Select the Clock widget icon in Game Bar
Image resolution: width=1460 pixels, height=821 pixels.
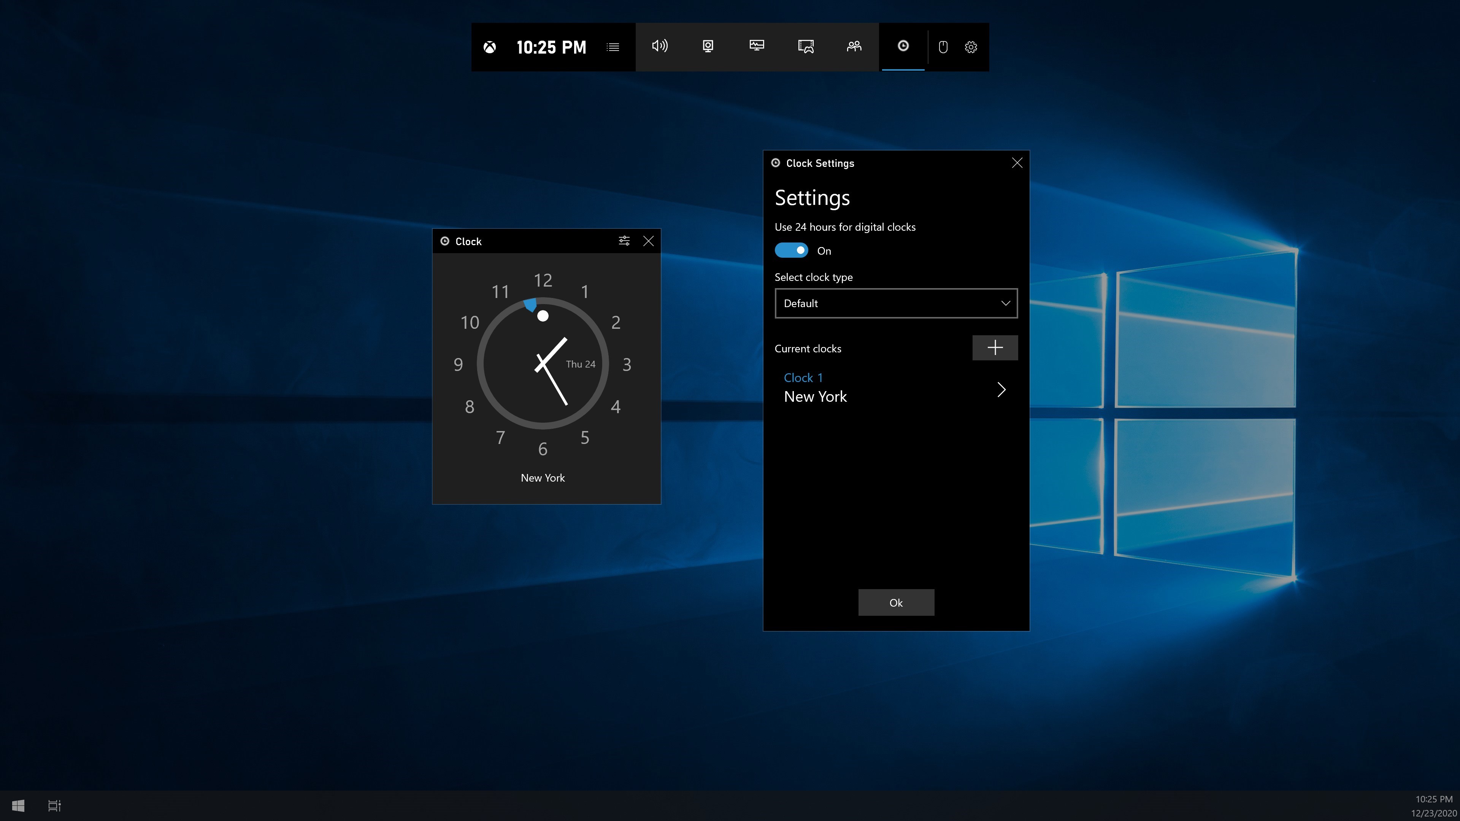903,46
